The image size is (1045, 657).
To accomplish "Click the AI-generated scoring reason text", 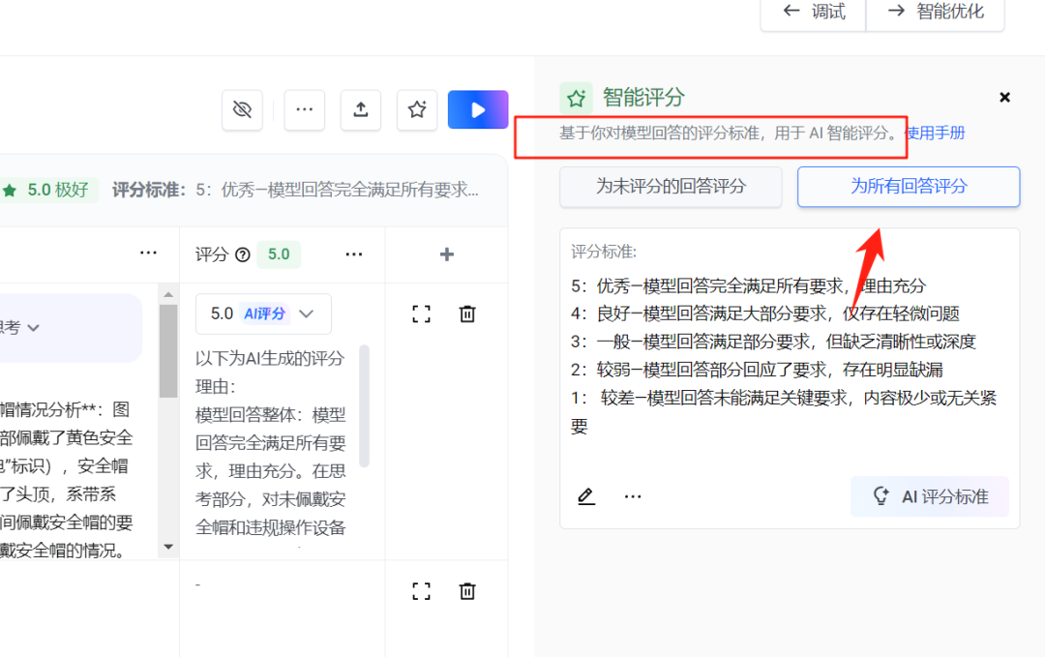I will click(271, 443).
